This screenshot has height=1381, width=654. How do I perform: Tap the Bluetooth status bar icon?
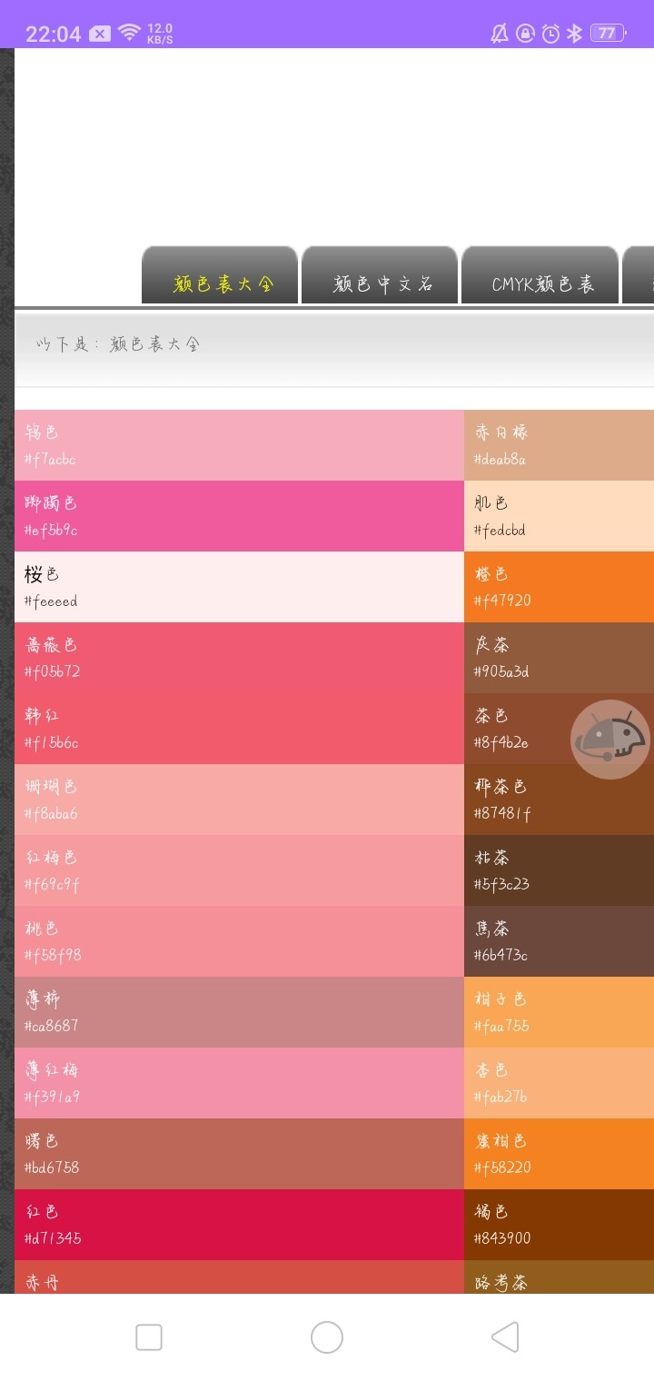[574, 34]
